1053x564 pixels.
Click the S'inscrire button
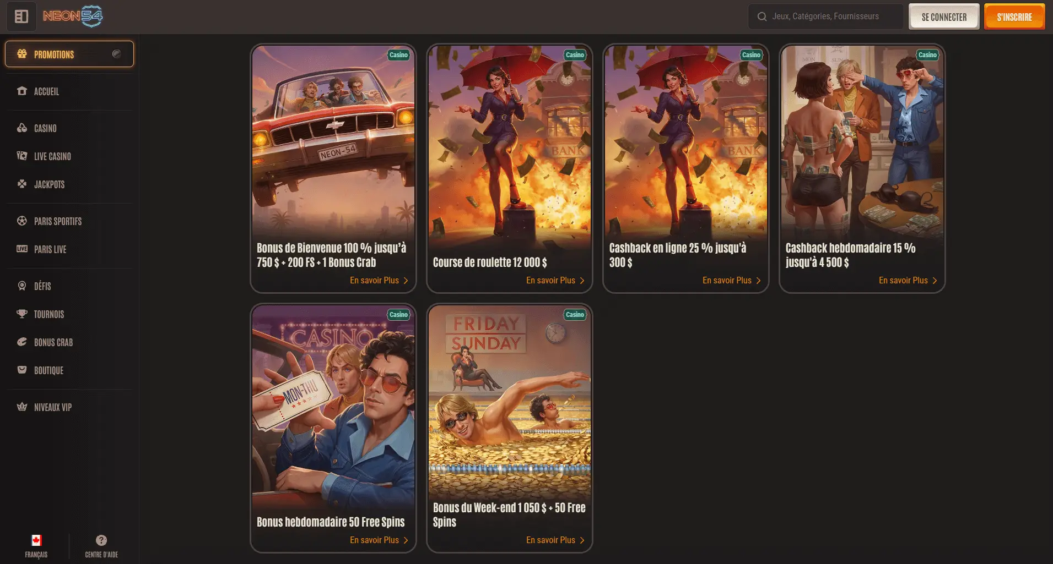pyautogui.click(x=1014, y=17)
